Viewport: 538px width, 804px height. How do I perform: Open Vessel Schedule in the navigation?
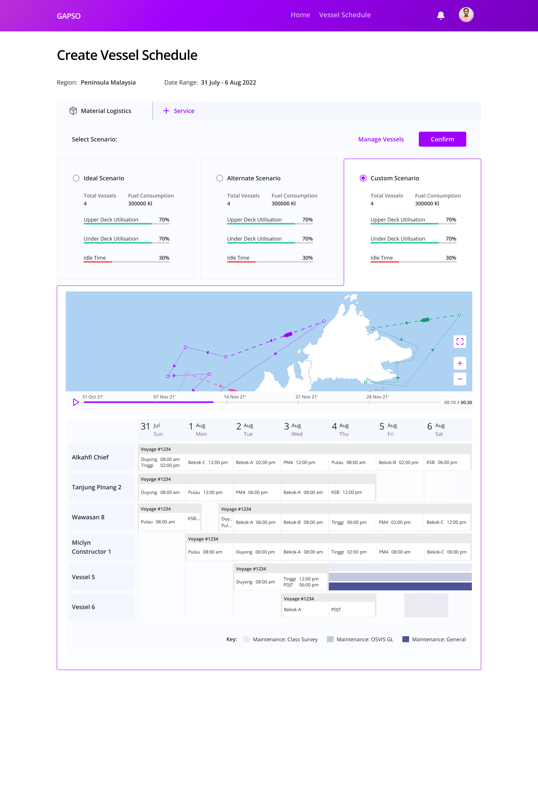(345, 15)
